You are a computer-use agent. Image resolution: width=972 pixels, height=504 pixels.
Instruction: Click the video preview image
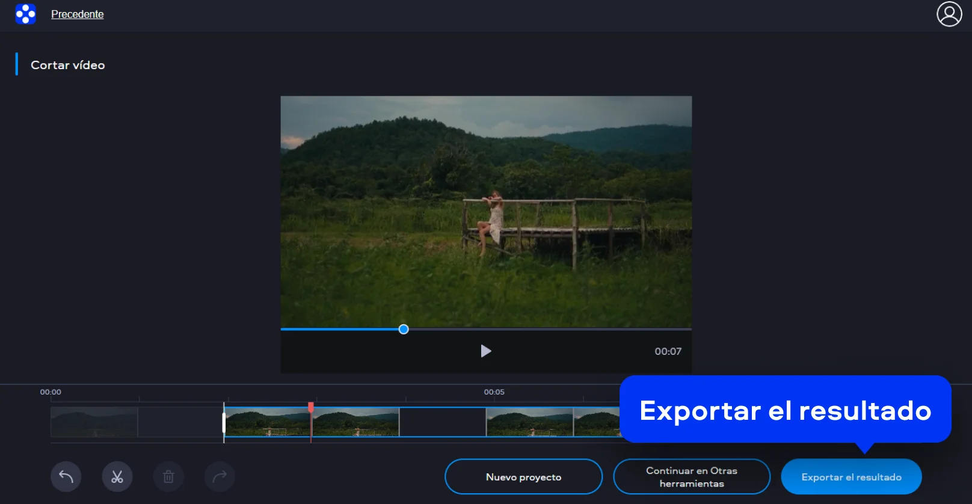tap(486, 212)
